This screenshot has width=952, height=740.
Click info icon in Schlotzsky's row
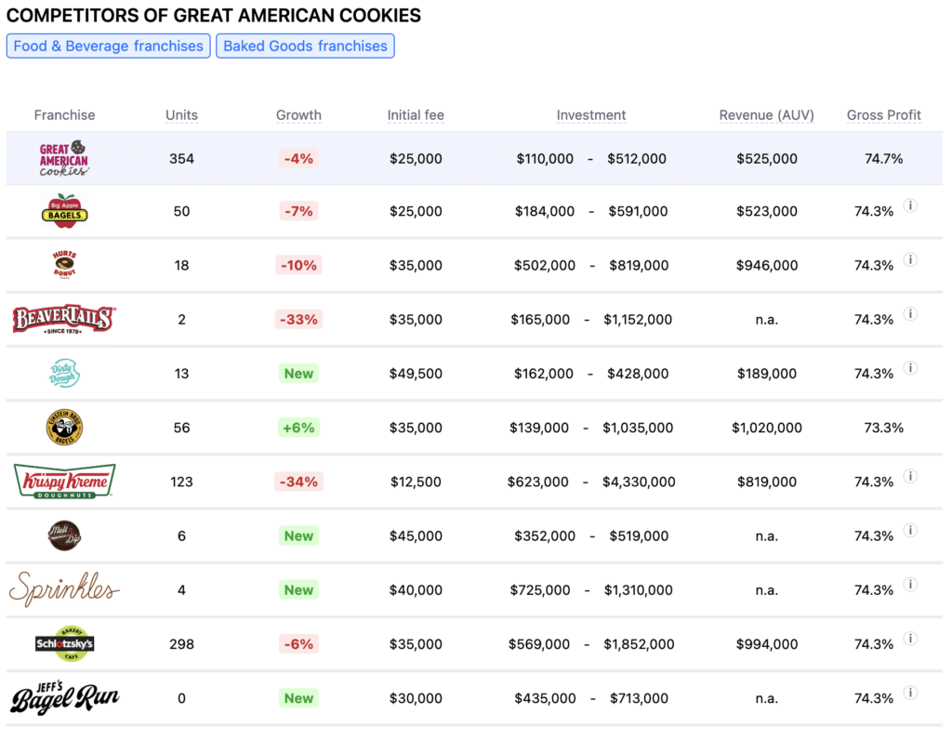[x=909, y=638]
